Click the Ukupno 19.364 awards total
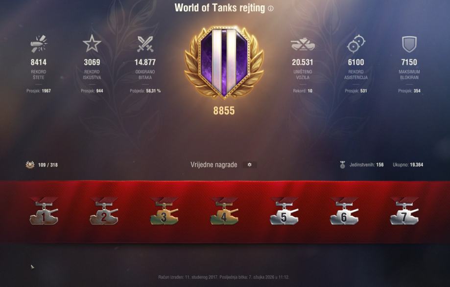This screenshot has width=450, height=287. (408, 165)
